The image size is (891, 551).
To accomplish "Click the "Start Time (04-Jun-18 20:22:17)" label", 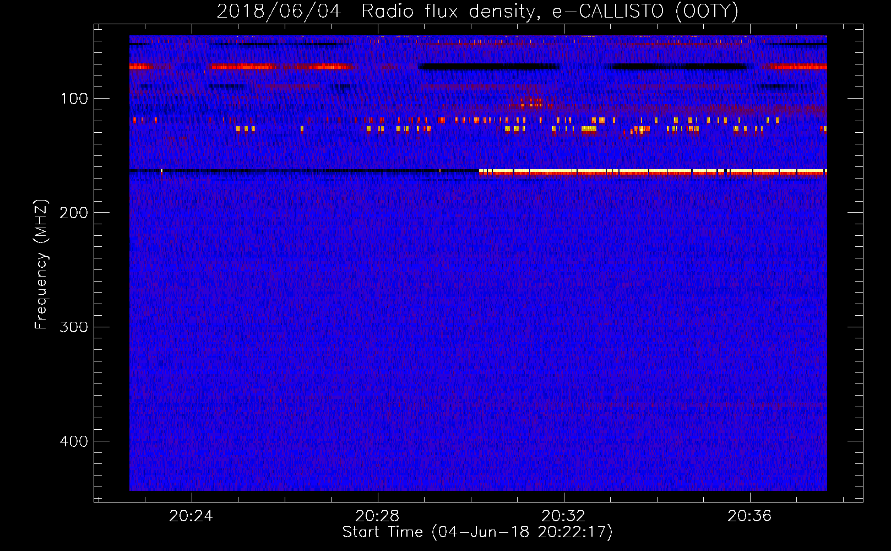I will pyautogui.click(x=477, y=532).
